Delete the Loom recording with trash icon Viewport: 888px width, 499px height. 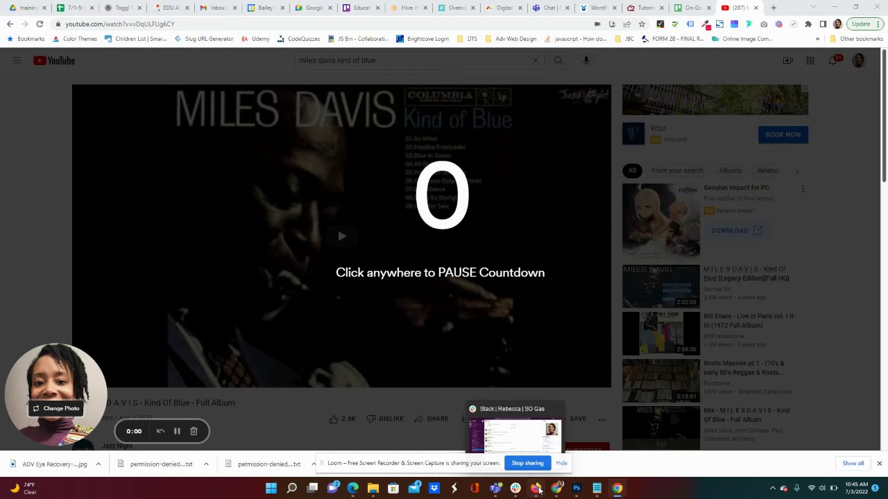coord(194,431)
